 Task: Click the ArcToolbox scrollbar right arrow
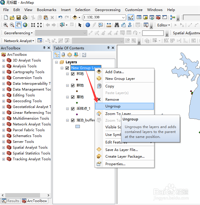pos(48,195)
